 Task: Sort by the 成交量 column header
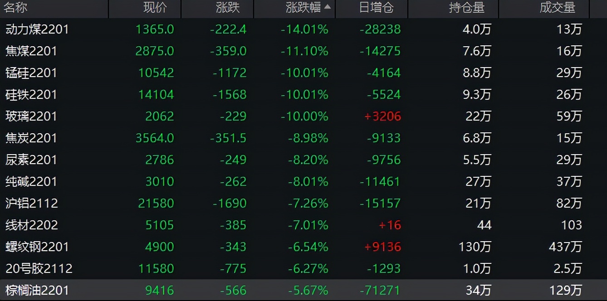point(557,8)
